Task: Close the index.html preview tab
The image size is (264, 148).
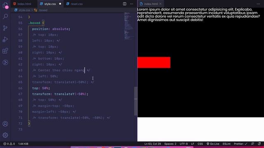Action: click(x=160, y=4)
